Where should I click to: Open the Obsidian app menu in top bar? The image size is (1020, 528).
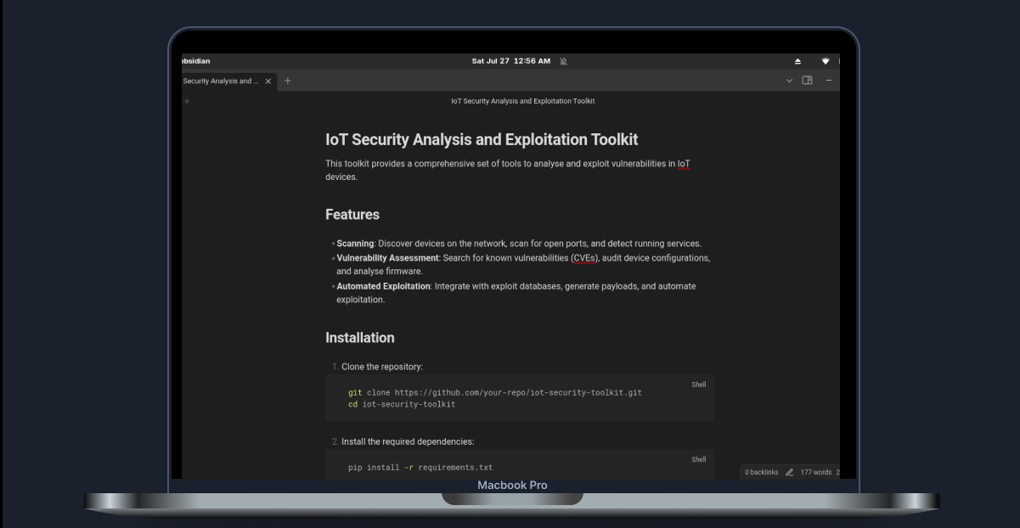(x=196, y=61)
